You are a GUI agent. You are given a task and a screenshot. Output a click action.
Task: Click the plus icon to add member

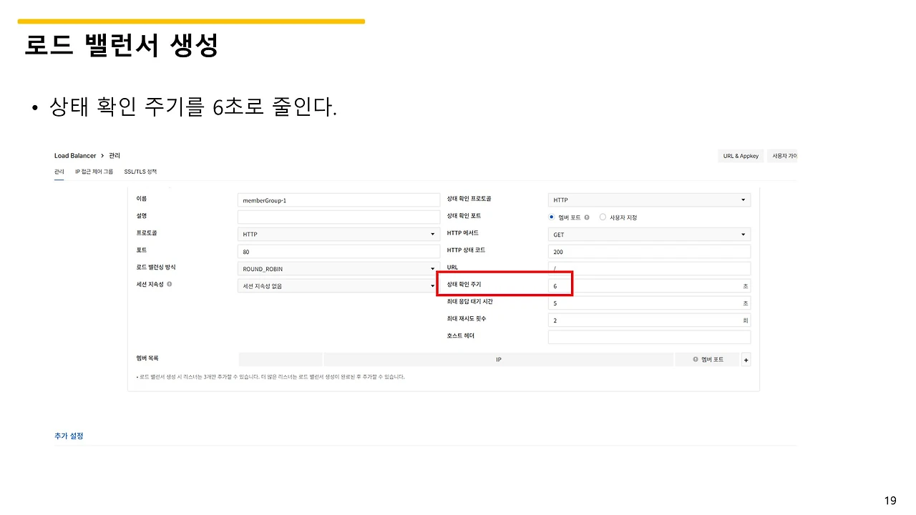tap(746, 360)
